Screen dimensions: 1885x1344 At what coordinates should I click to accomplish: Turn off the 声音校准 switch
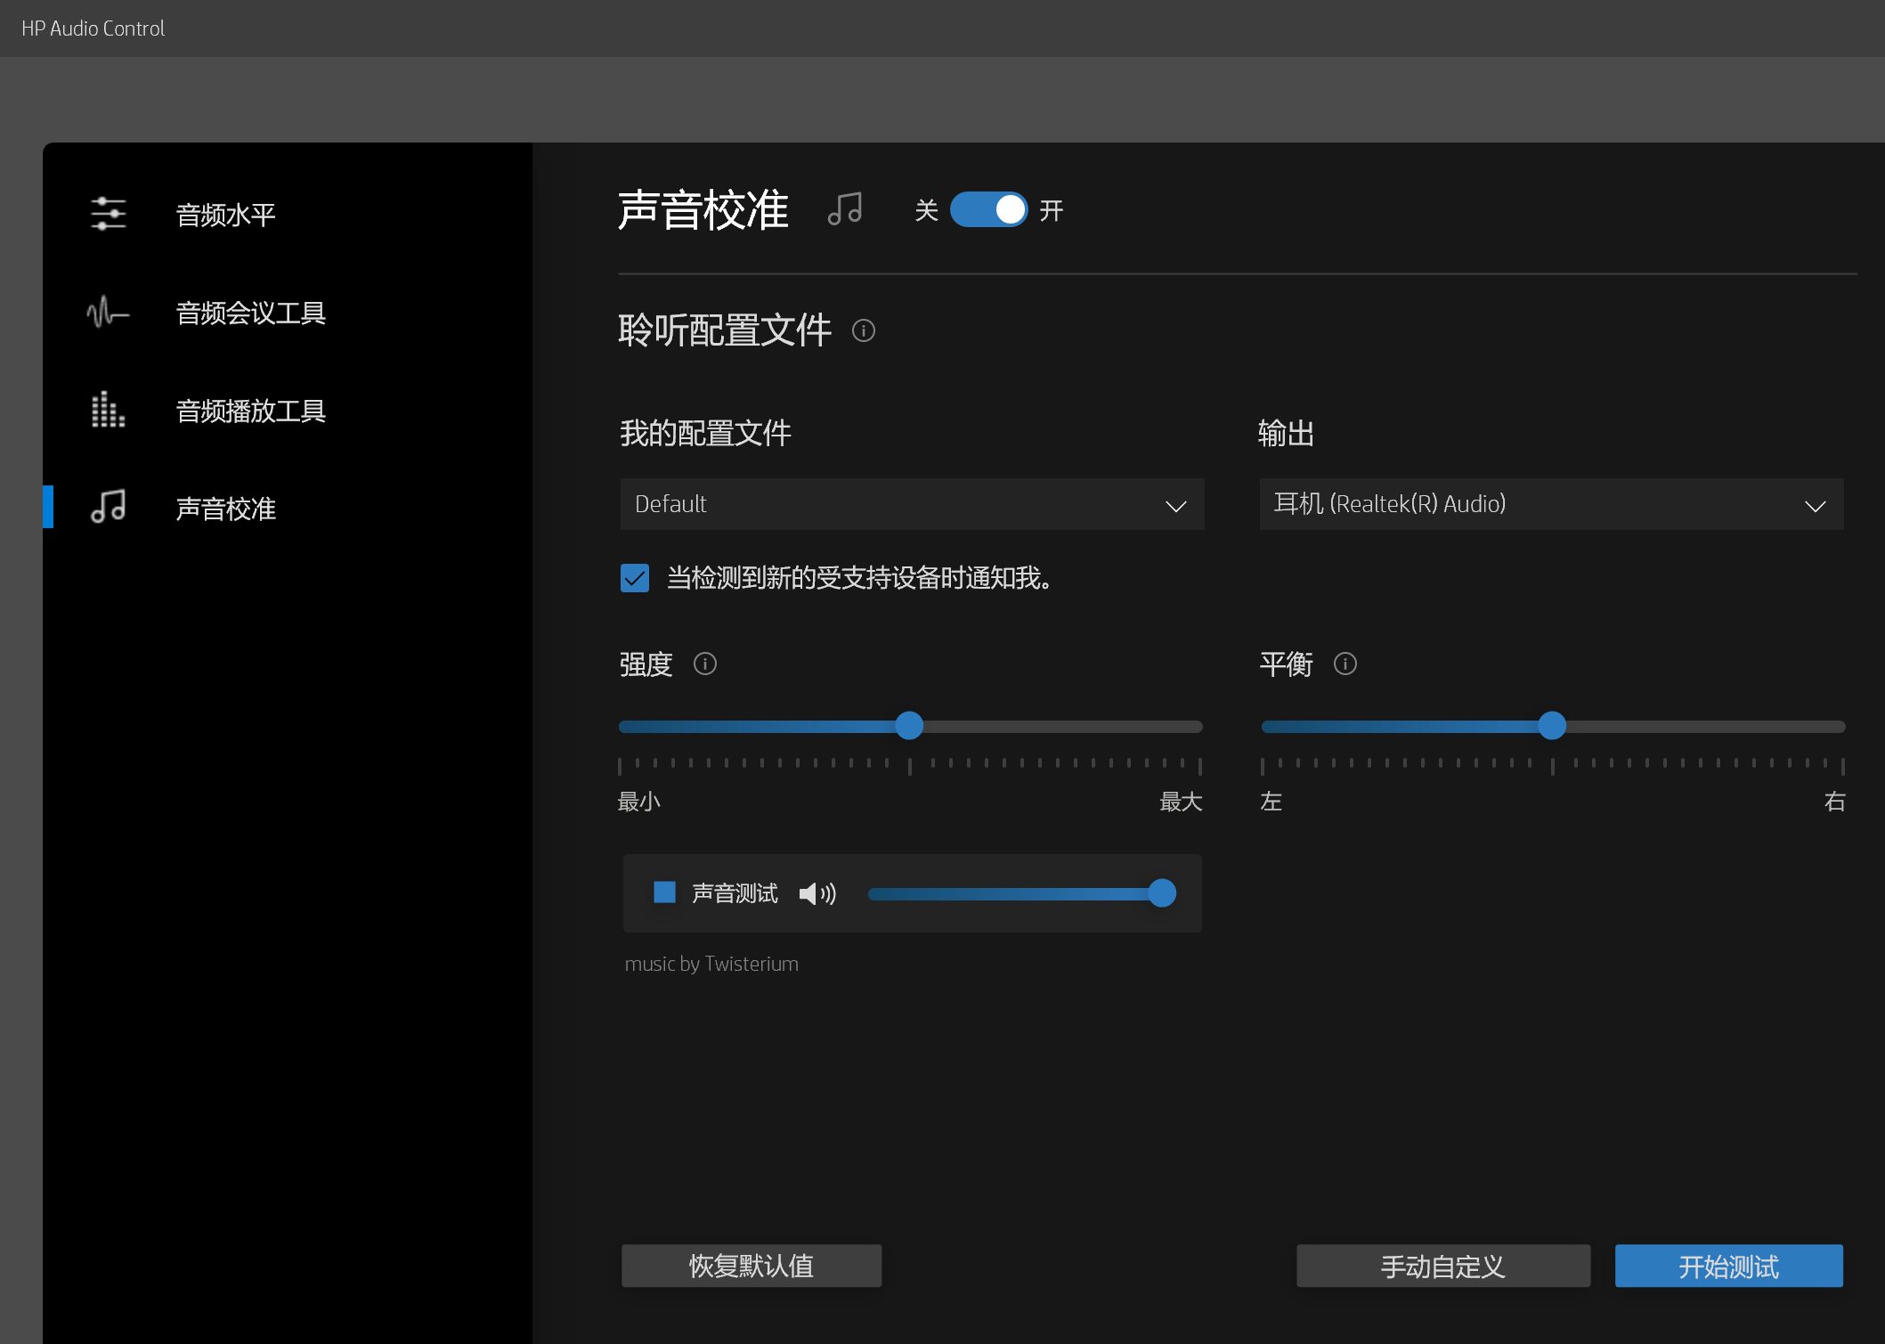tap(988, 209)
